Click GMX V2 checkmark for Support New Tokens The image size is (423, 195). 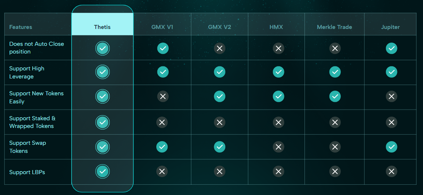219,96
